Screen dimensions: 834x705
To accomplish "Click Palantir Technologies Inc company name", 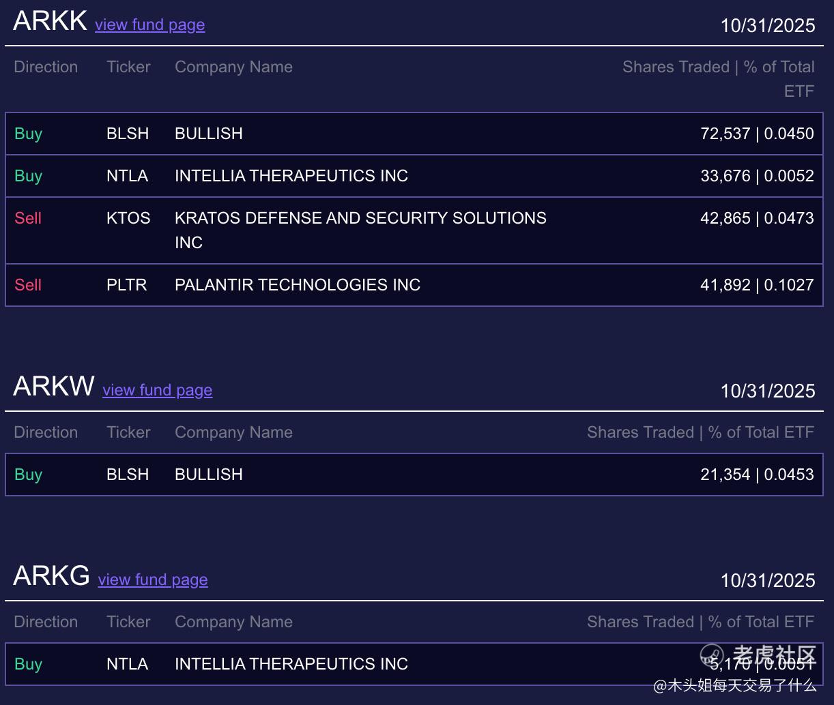I will (298, 285).
